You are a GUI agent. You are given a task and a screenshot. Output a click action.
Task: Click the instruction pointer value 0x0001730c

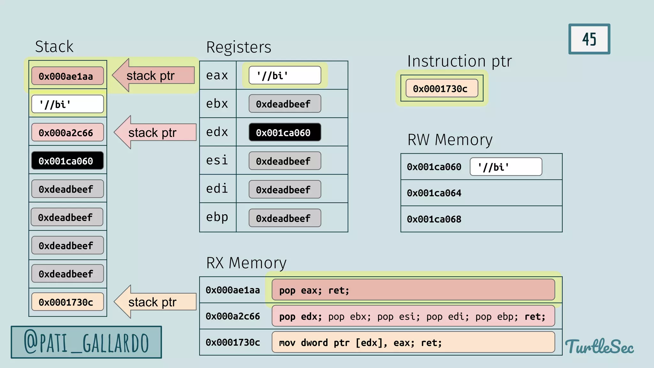(x=442, y=88)
